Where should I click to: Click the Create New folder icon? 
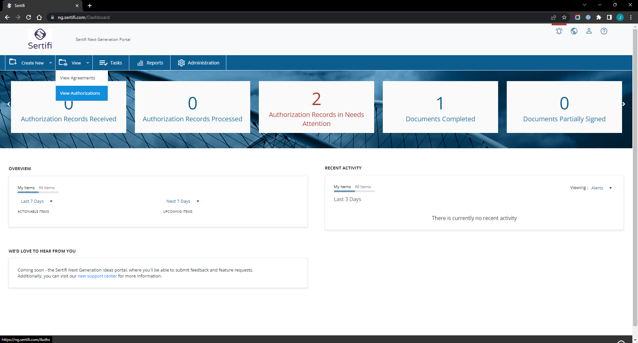(13, 62)
